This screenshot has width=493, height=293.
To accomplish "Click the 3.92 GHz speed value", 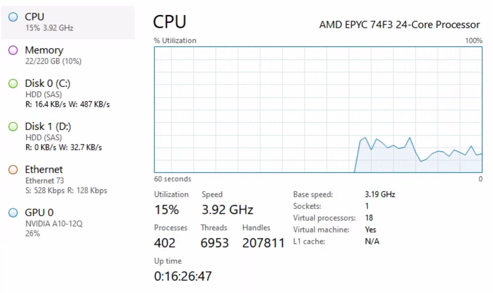I will [x=227, y=210].
